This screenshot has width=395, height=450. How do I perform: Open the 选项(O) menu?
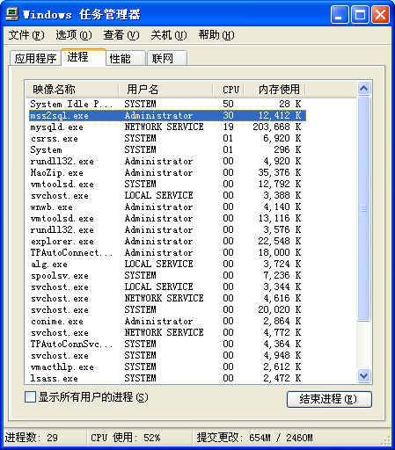[74, 35]
